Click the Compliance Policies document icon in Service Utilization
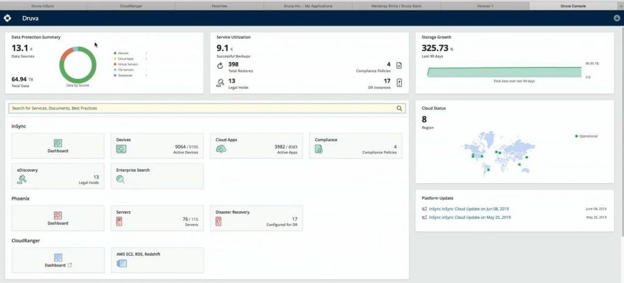Image resolution: width=624 pixels, height=283 pixels. 399,66
